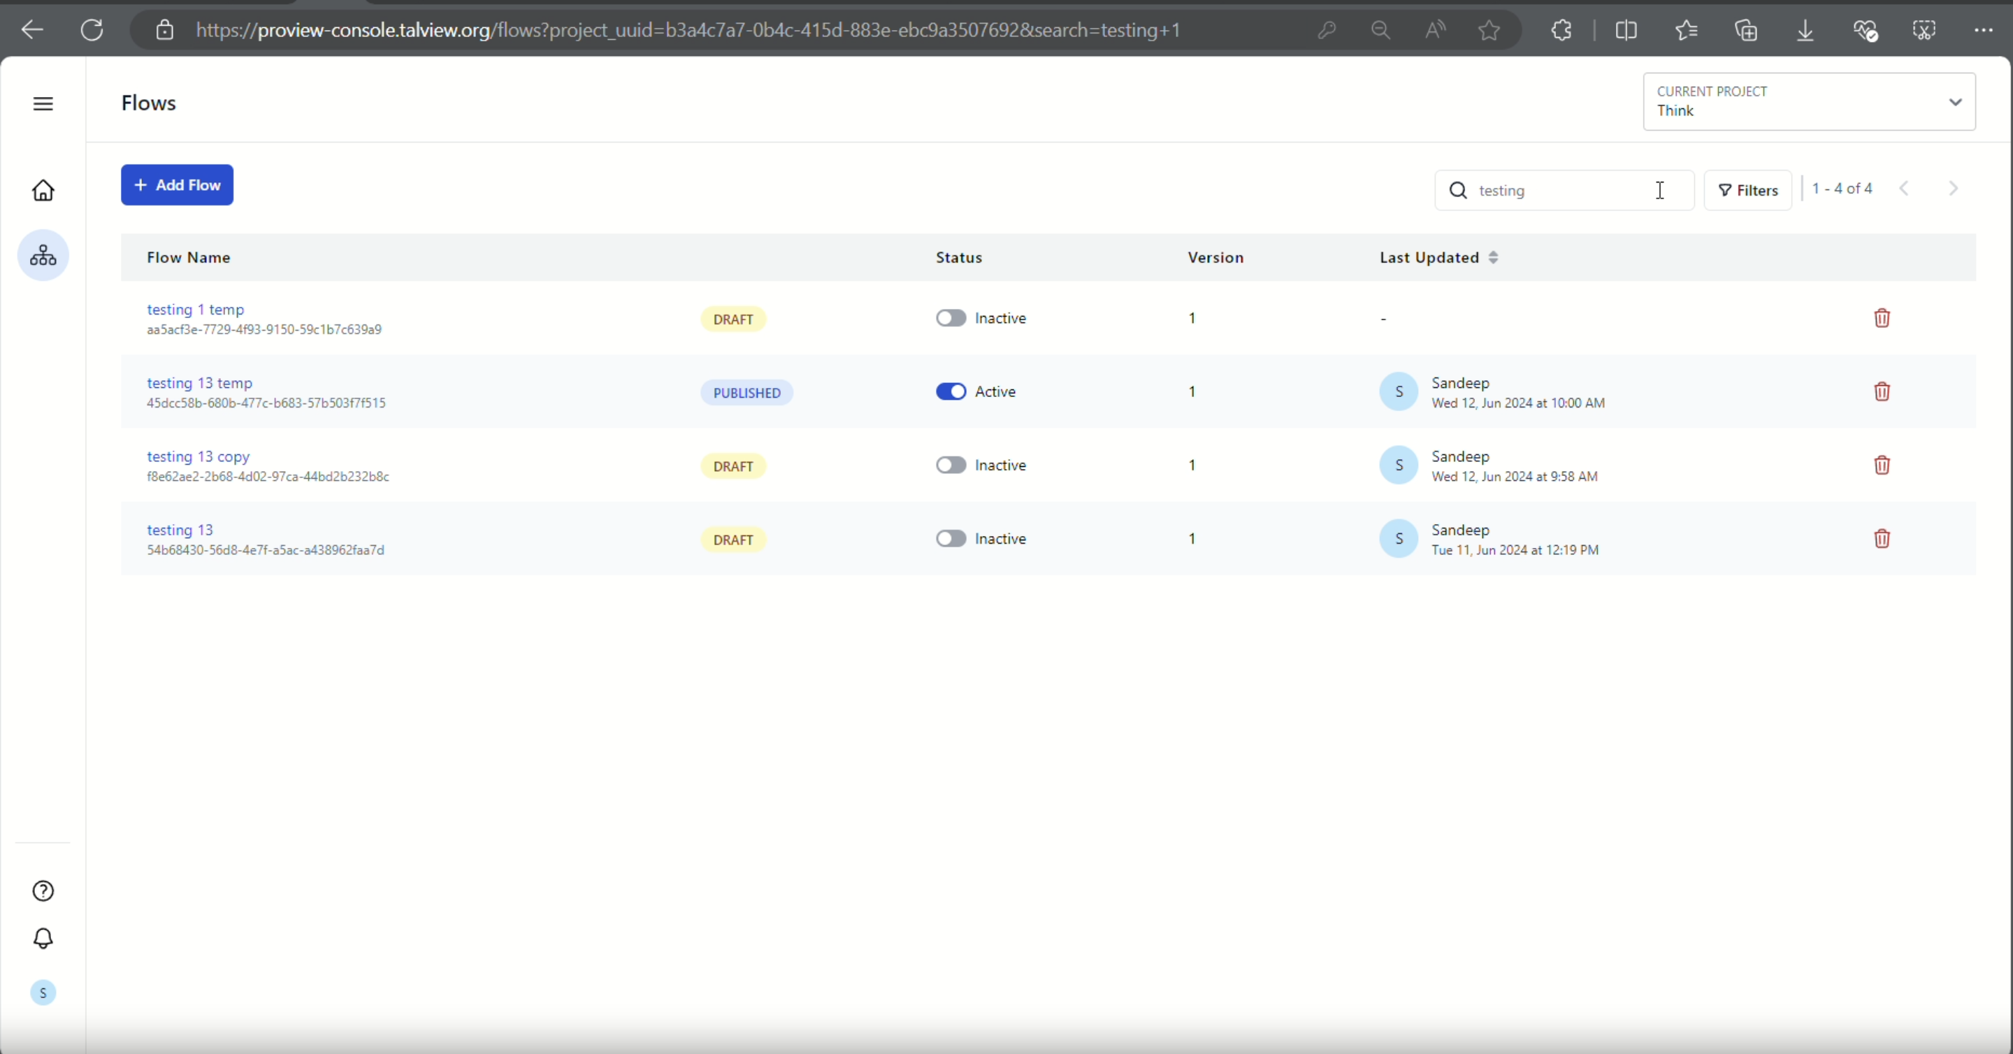
Task: Reload the page with browser refresh
Action: [92, 29]
